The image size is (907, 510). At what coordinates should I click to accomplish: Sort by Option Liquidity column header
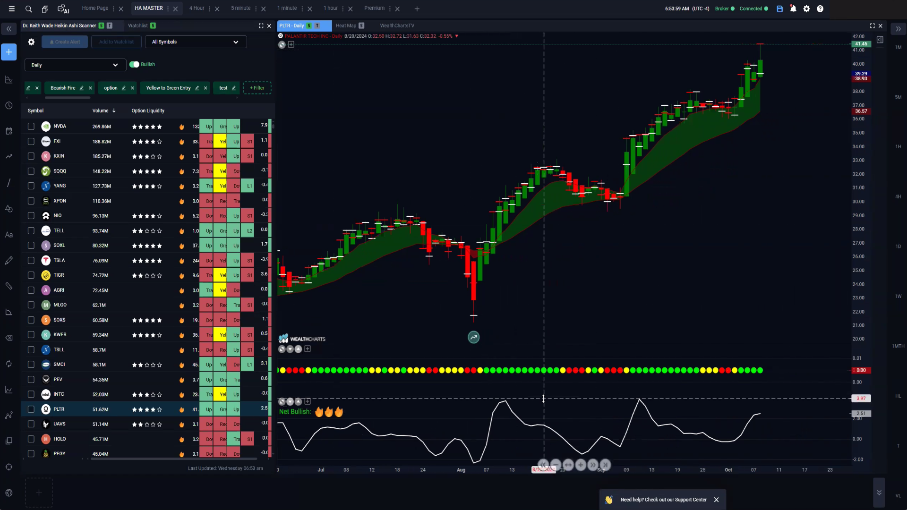pos(148,111)
